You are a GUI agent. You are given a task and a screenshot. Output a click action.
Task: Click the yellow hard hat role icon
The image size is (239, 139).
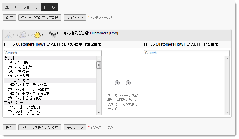(37, 35)
